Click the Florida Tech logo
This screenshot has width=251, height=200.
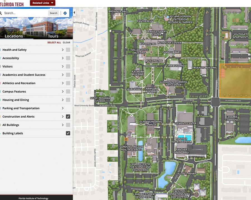[12, 4]
